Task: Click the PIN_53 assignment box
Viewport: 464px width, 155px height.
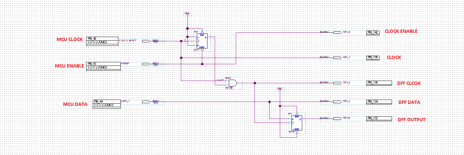Action: click(x=102, y=66)
